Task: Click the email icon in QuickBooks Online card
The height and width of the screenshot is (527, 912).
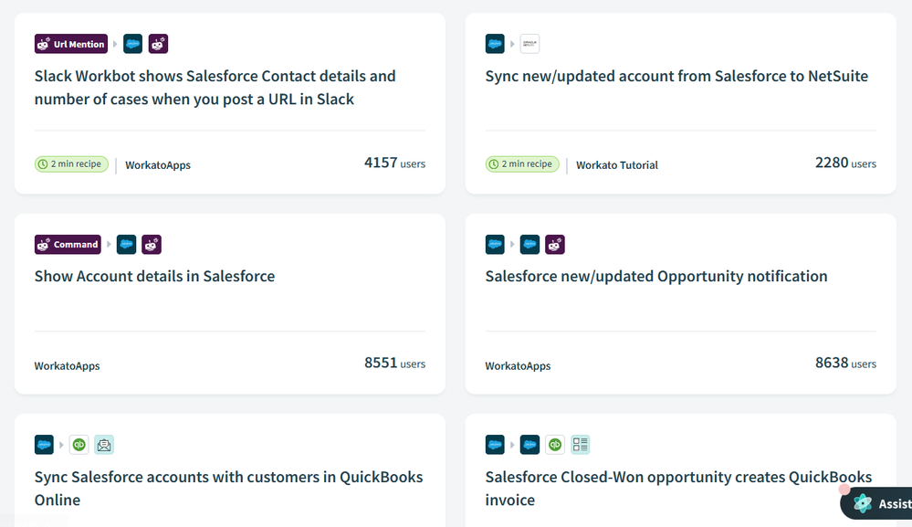Action: 104,445
